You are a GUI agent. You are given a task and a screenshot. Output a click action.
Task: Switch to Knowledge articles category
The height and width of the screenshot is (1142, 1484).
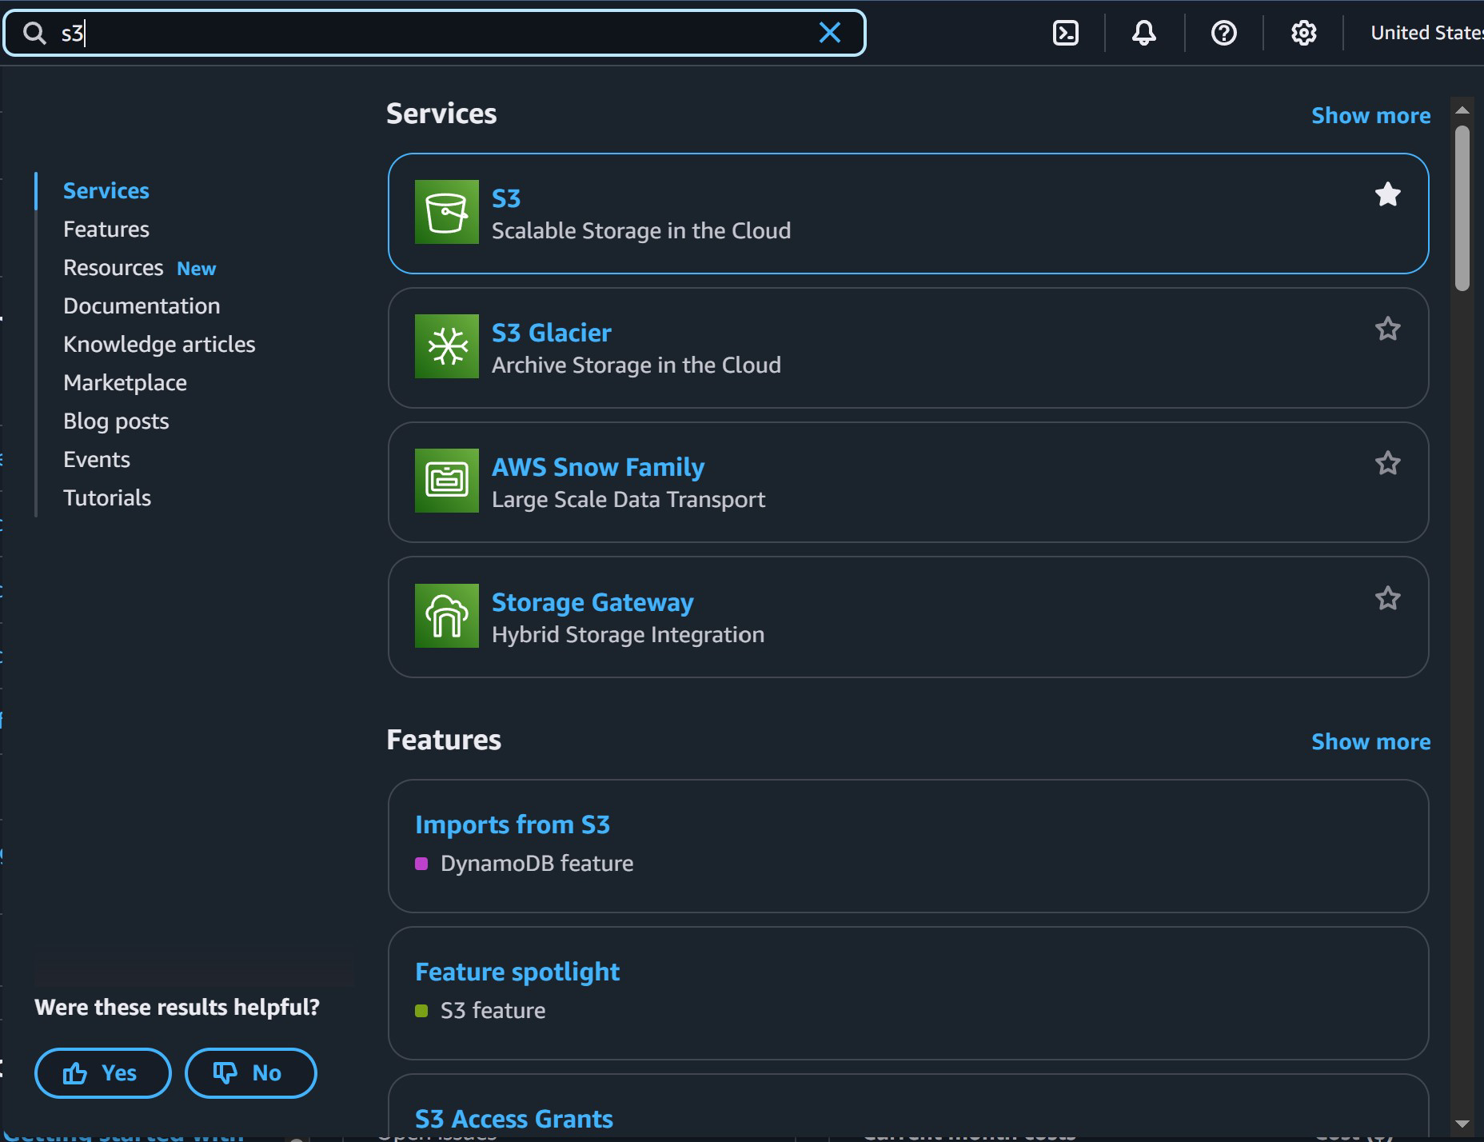(159, 344)
